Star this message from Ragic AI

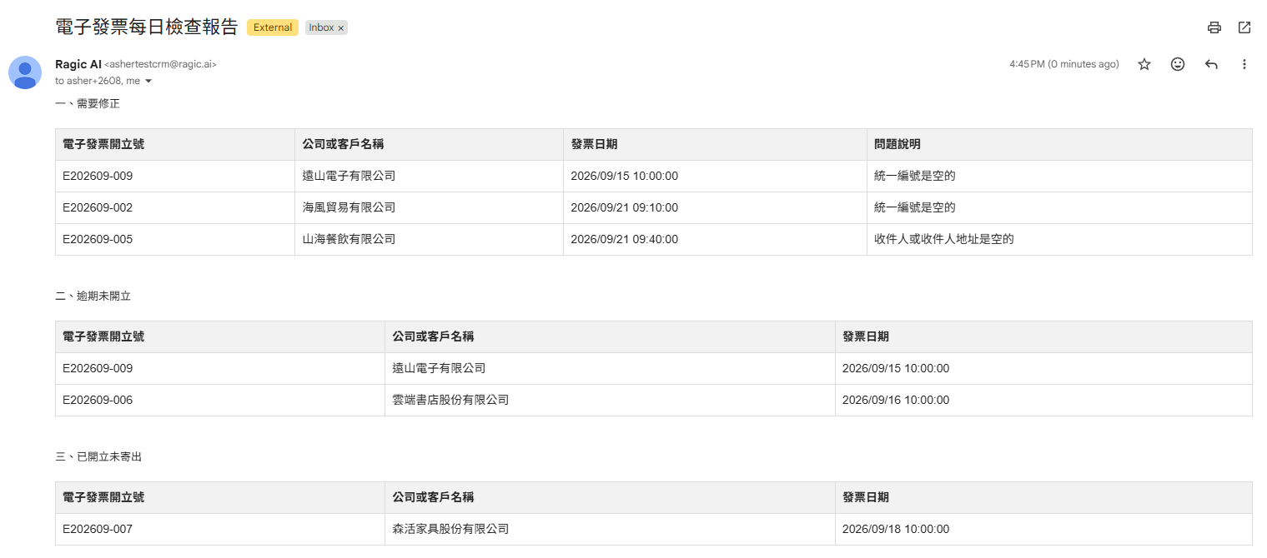pos(1144,64)
